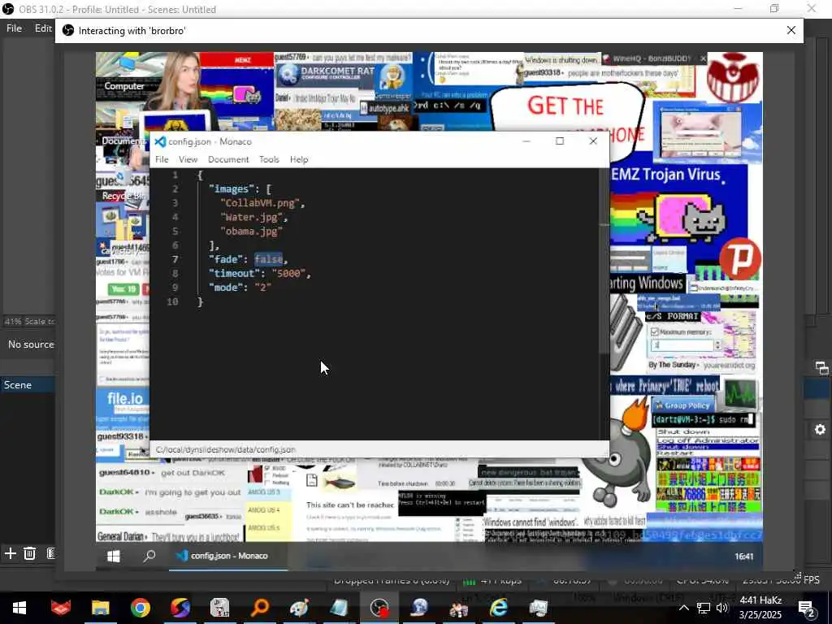
Task: Open the volume control in system tray
Action: coord(721,608)
